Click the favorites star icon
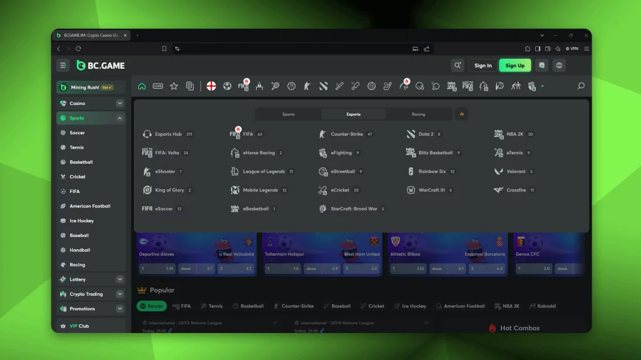Viewport: 641px width, 360px height. [x=174, y=86]
